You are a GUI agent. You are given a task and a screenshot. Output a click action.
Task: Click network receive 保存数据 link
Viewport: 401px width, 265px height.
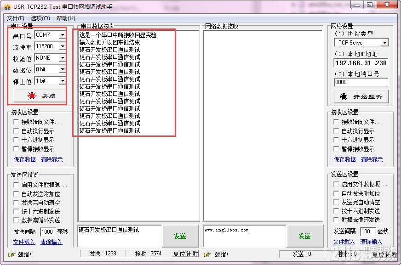[x=344, y=159]
